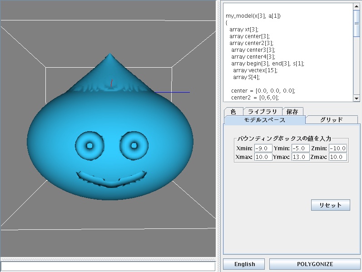Click the リセット reset button
This screenshot has height=272, width=362.
coord(330,205)
